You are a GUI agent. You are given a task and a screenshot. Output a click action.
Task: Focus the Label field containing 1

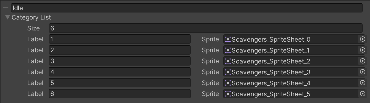[120, 39]
